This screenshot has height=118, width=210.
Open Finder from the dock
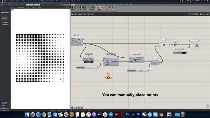pos(27,114)
